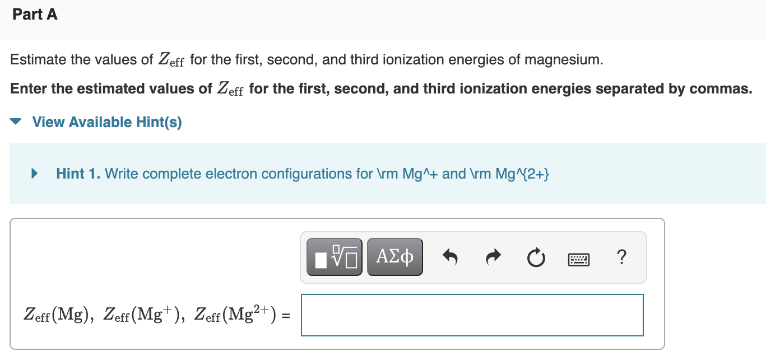
Task: Click the Part A section label
Action: pos(35,15)
